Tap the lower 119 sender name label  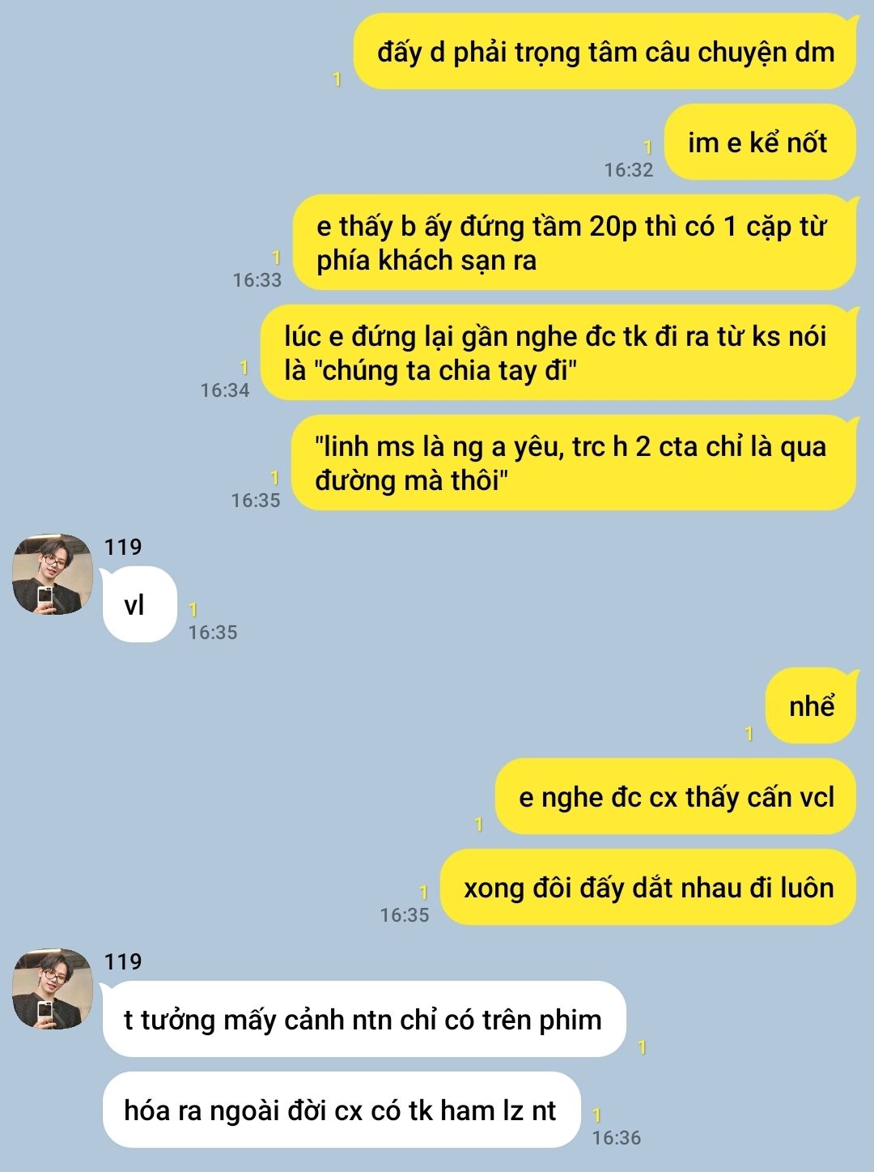[x=123, y=961]
